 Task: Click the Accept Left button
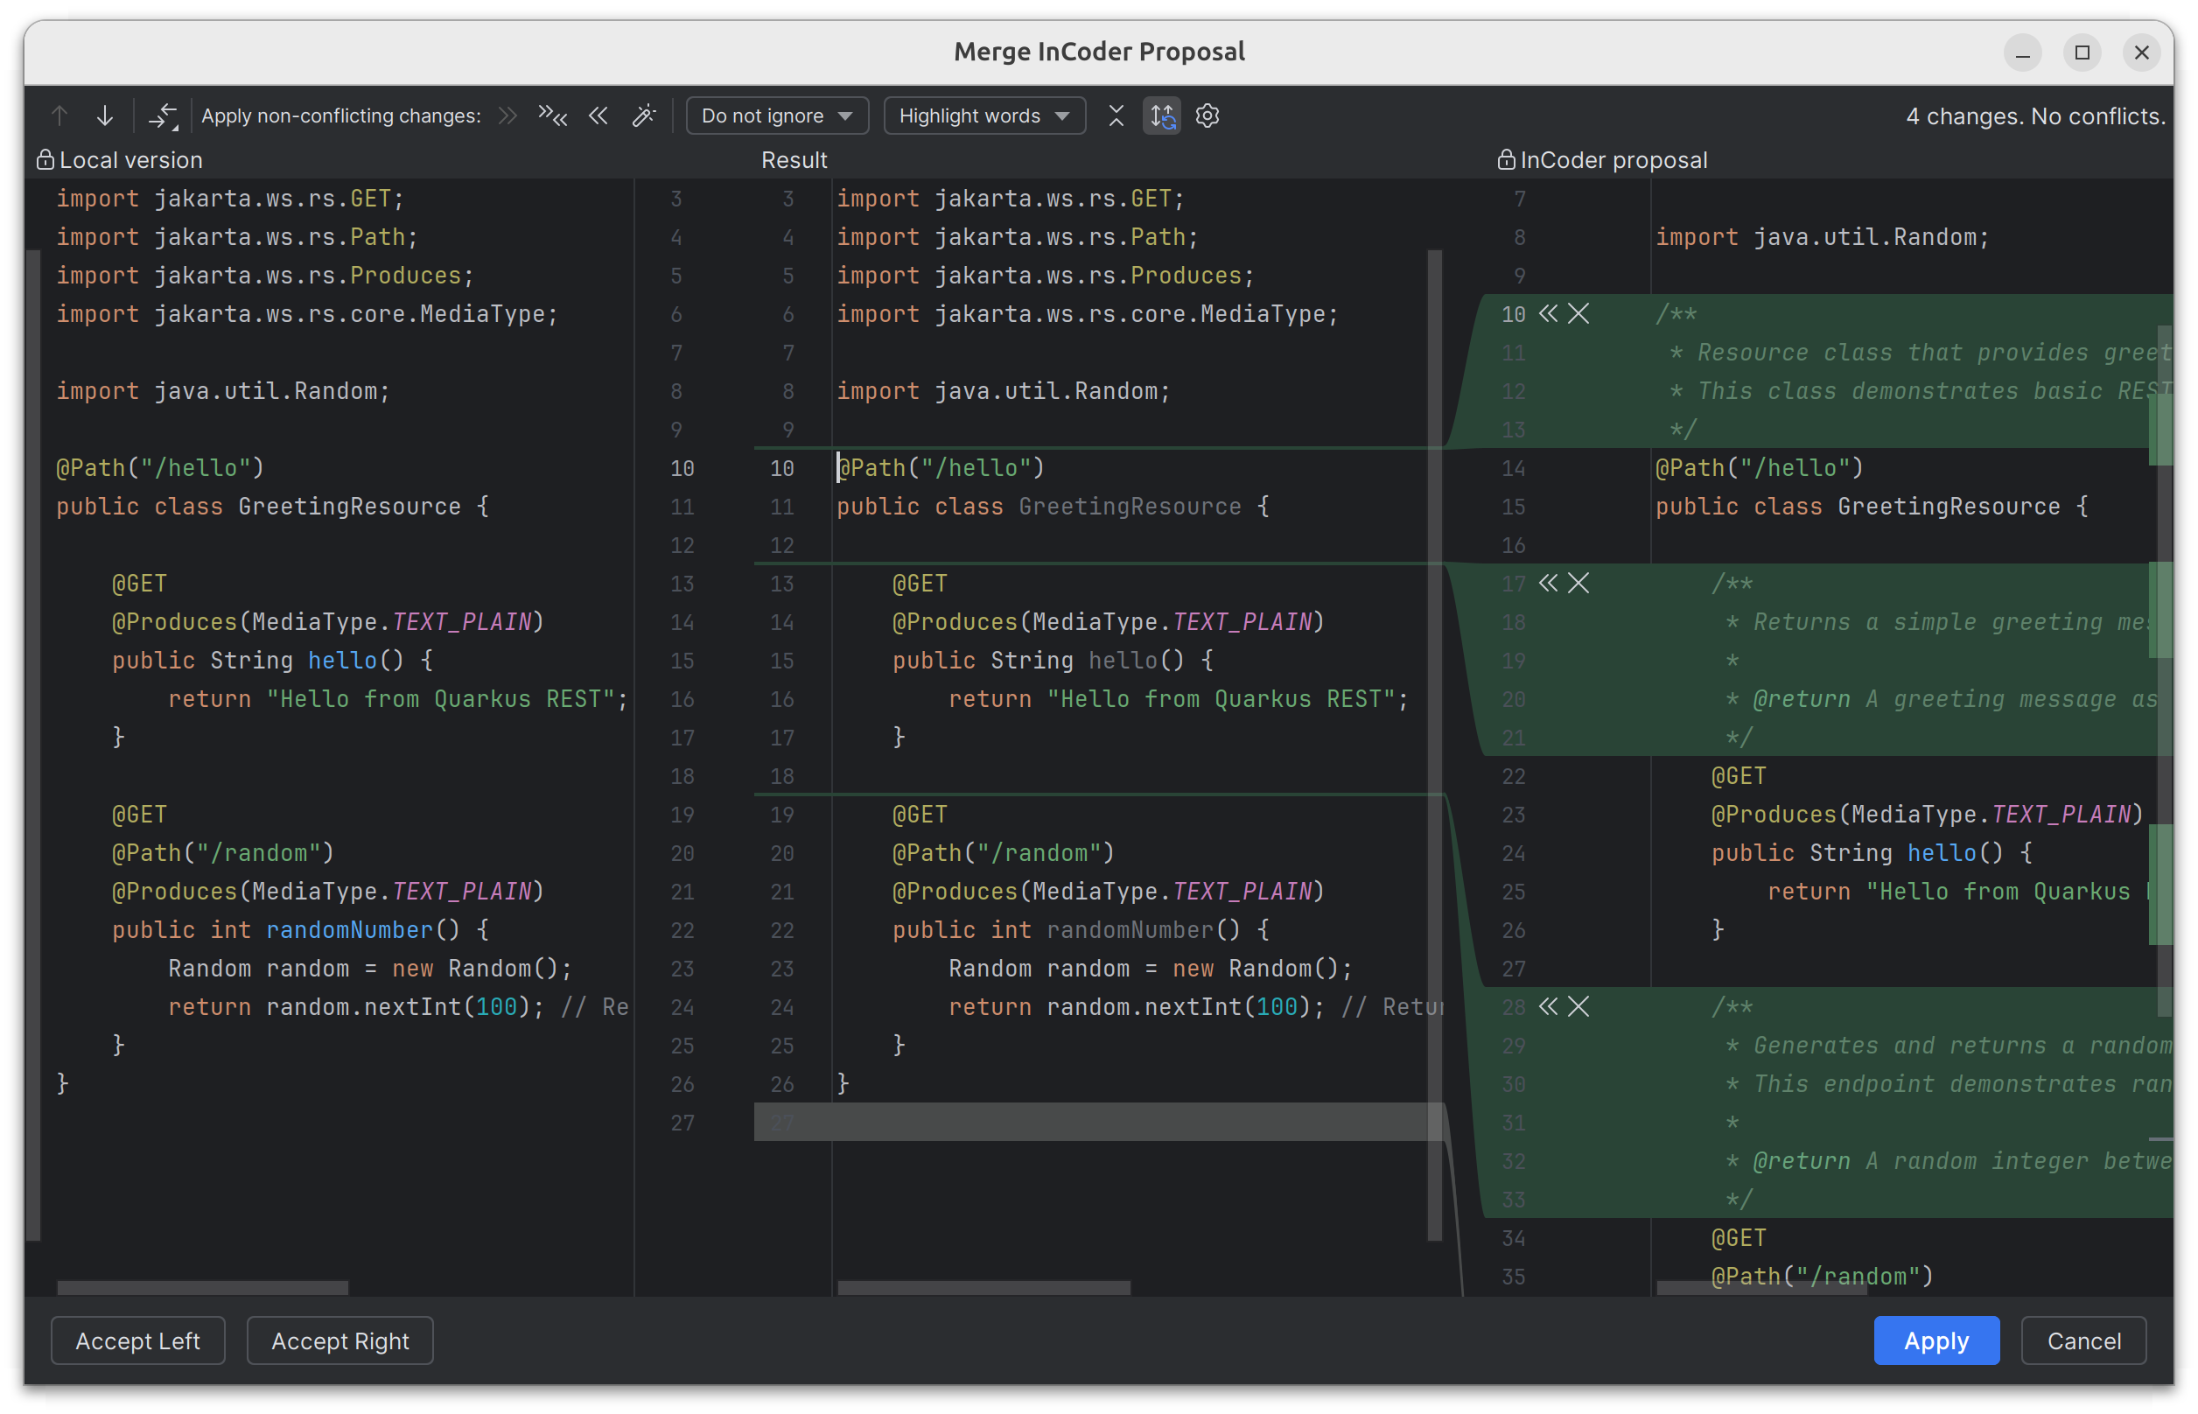tap(137, 1340)
